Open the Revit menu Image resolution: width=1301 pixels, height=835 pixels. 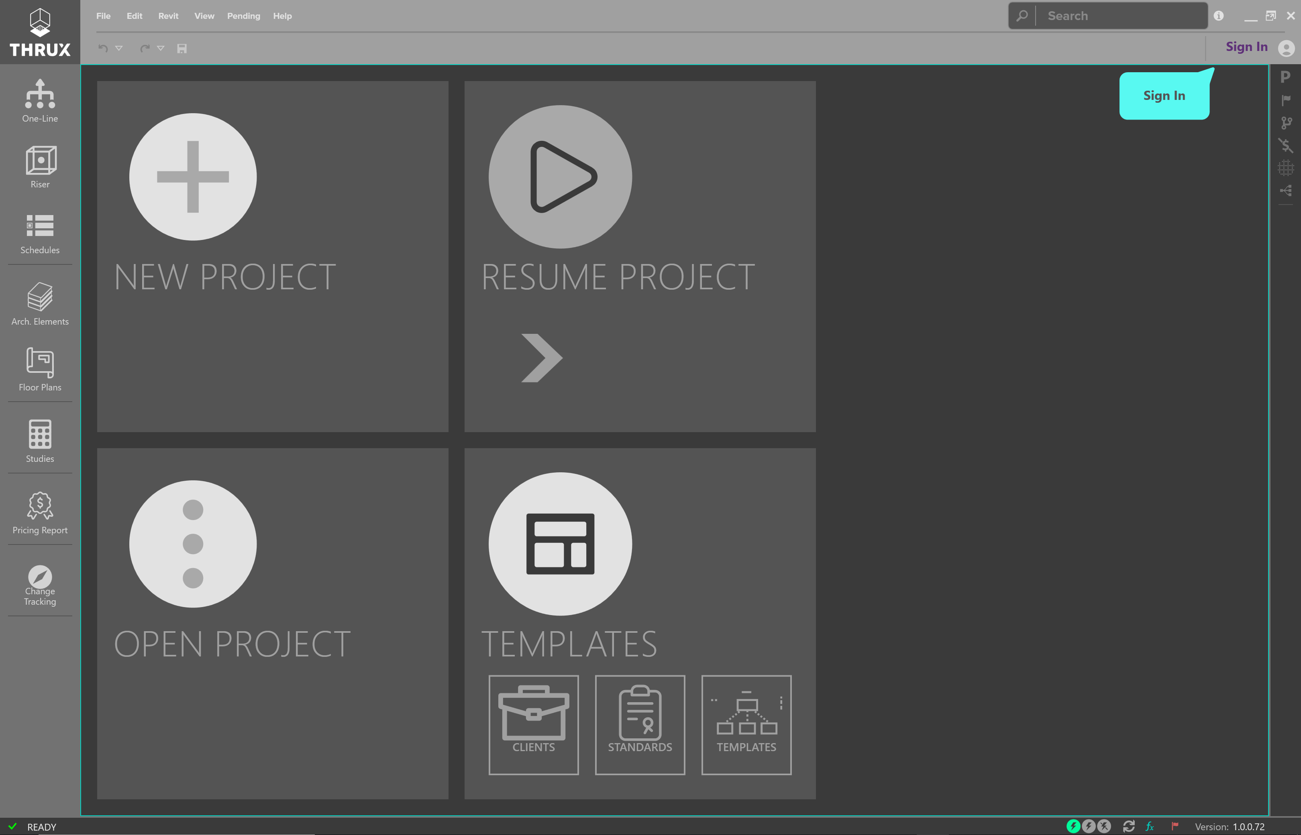point(168,16)
